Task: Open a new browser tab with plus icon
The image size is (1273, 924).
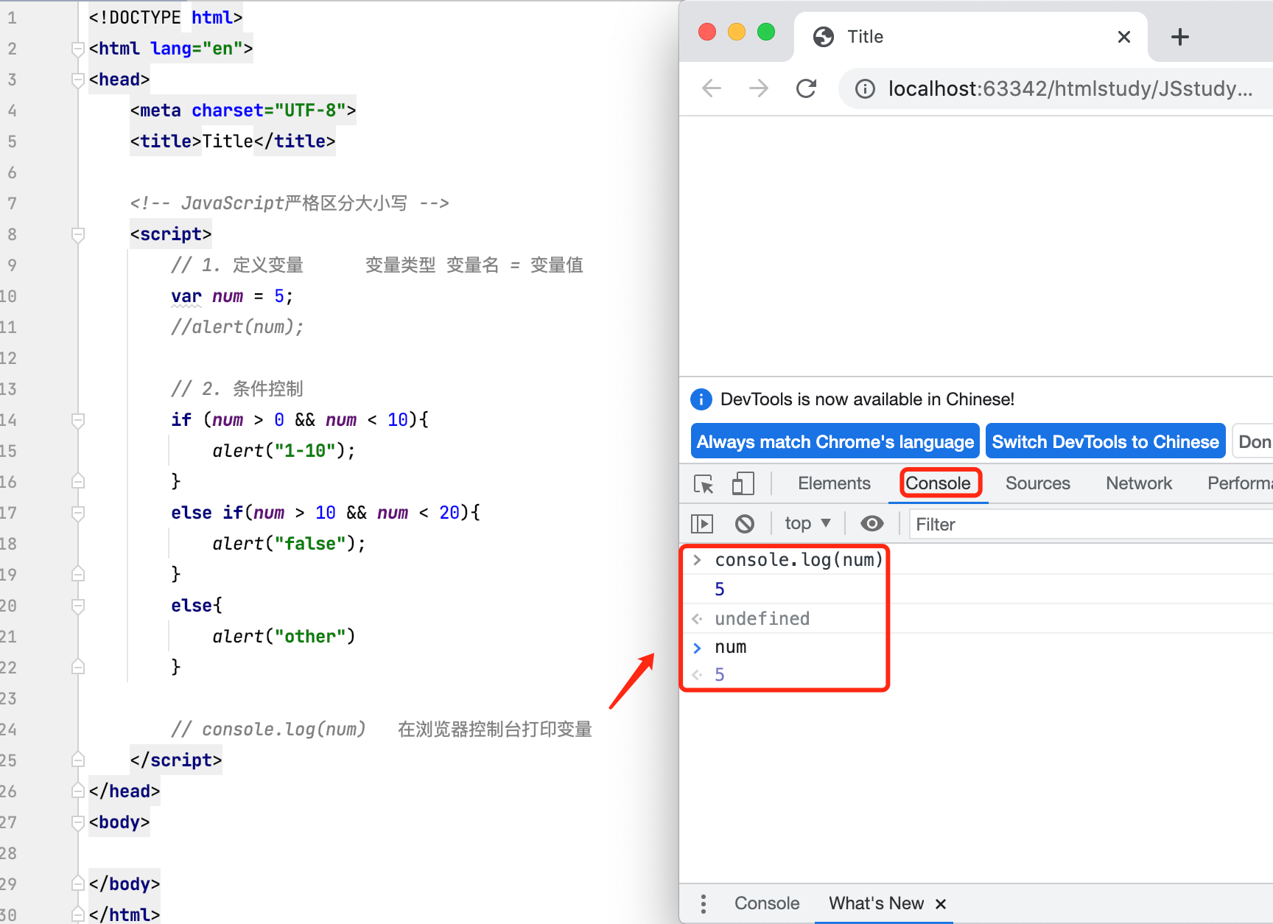Action: coord(1180,37)
